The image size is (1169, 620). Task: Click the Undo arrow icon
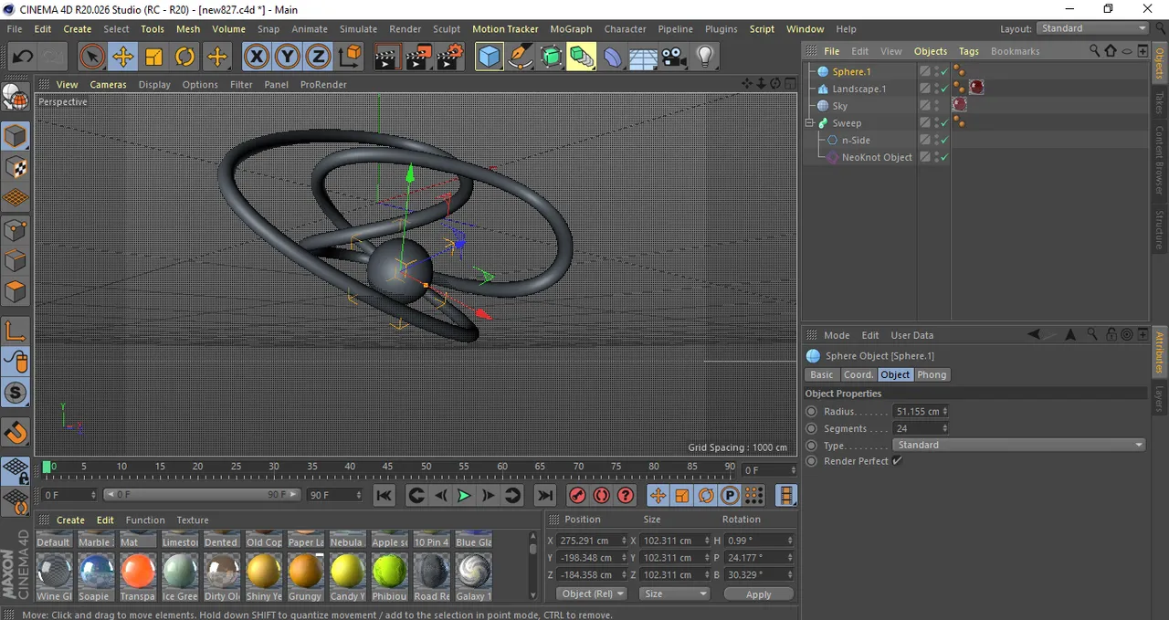coord(22,58)
